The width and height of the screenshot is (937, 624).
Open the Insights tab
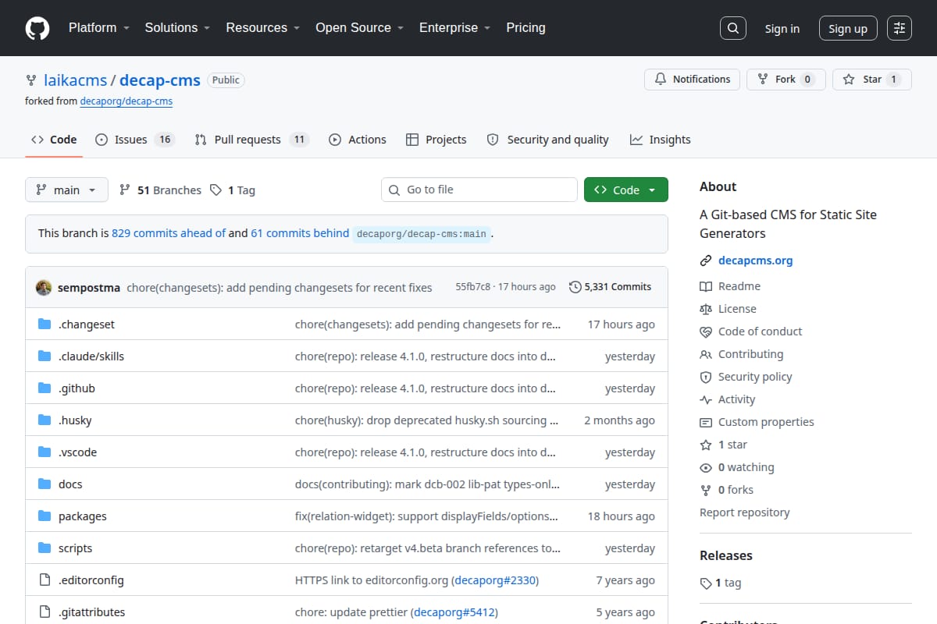[x=661, y=140]
